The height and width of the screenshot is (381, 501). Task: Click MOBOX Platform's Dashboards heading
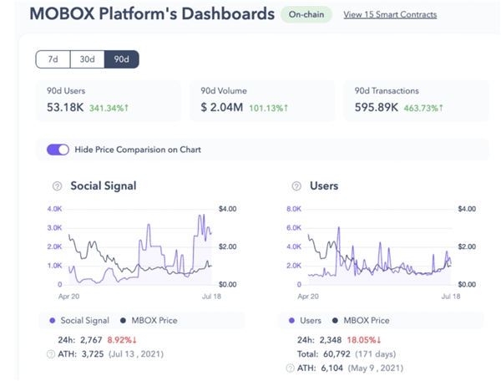152,14
